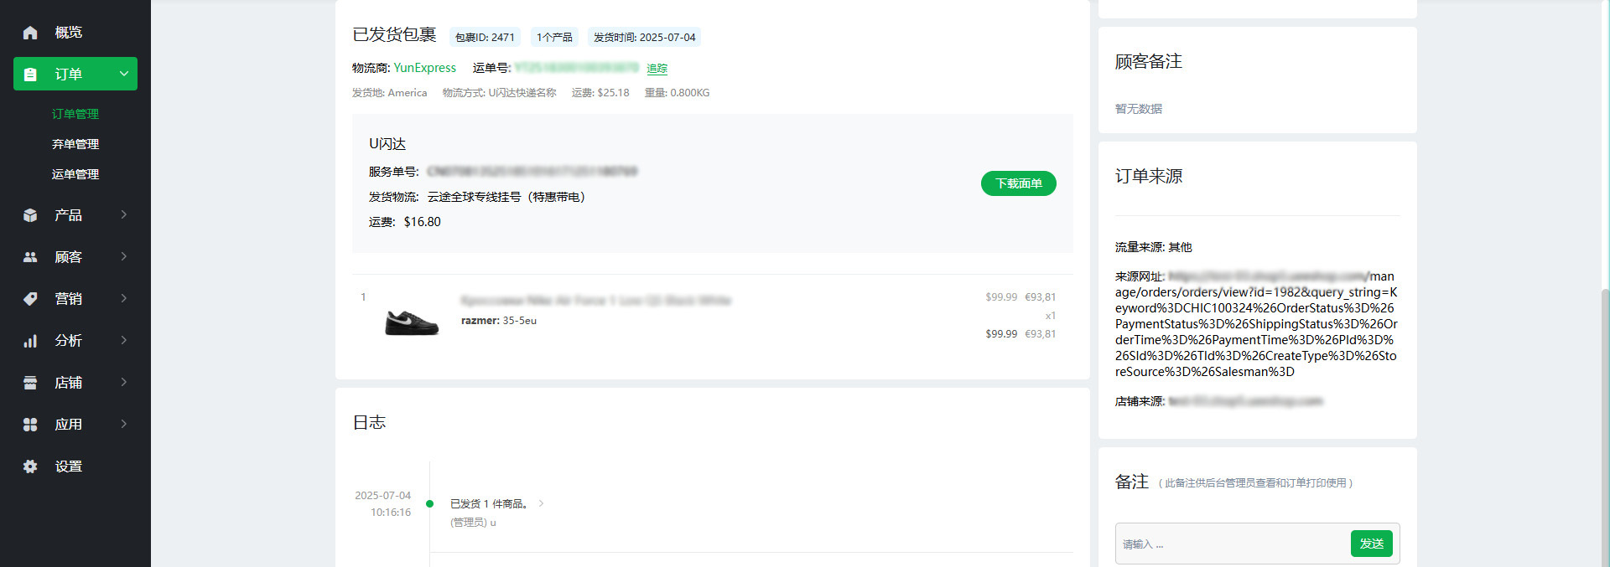The height and width of the screenshot is (567, 1610).
Task: Click the tag icon beside 营销
Action: point(30,299)
